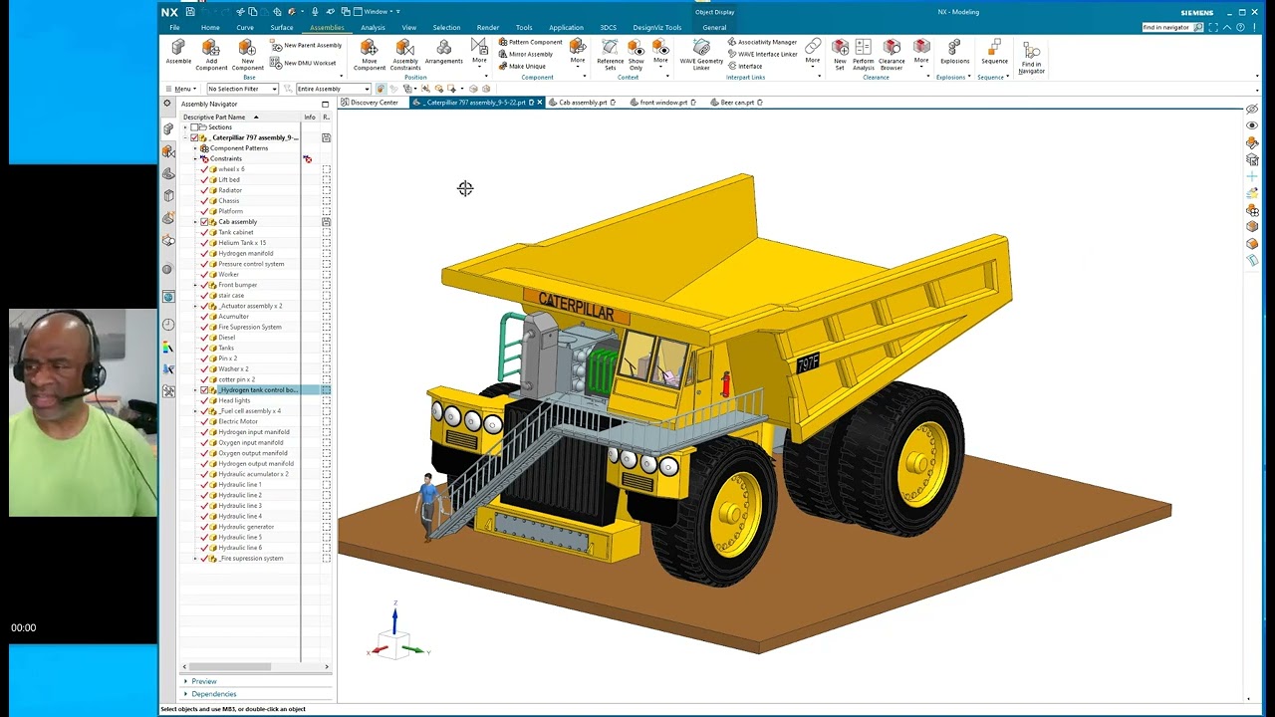
Task: Open More commands in the Clearance group
Action: (x=921, y=52)
